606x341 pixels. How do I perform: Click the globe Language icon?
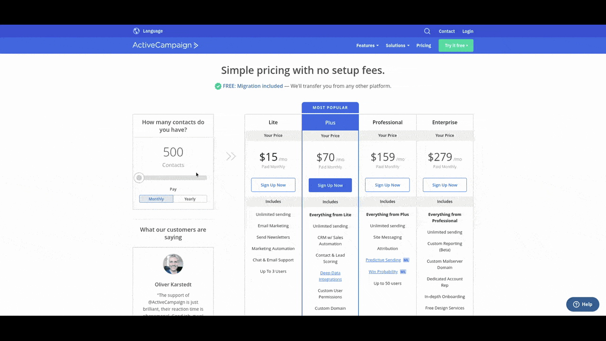tap(136, 31)
